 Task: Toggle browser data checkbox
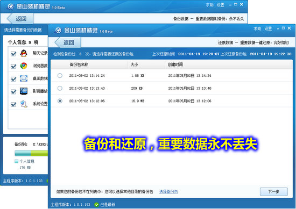click(x=13, y=66)
